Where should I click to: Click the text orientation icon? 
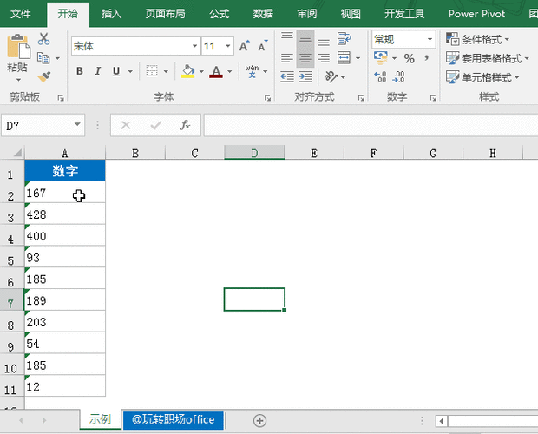[331, 76]
